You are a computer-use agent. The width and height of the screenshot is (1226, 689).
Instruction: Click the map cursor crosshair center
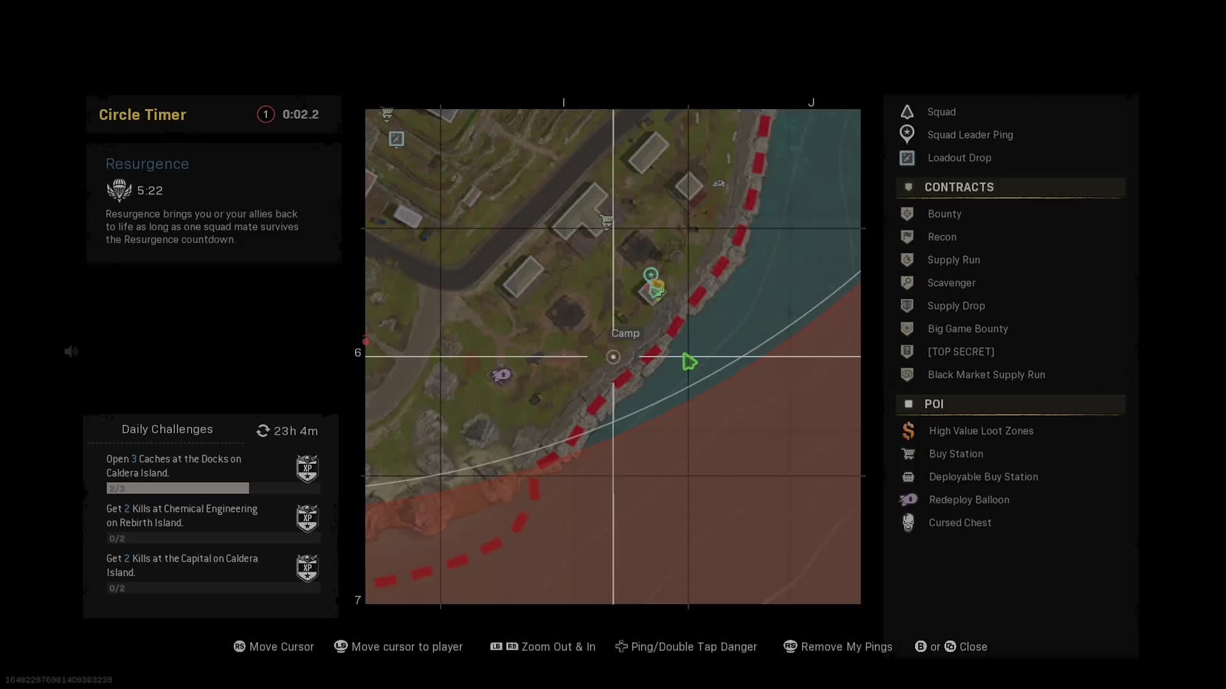[x=613, y=357]
